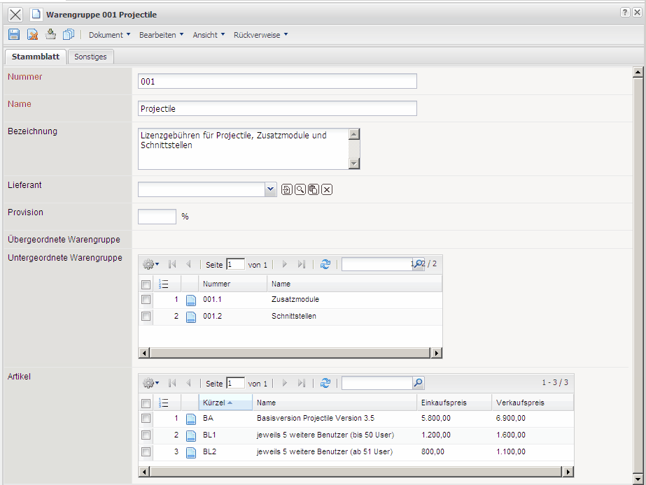The height and width of the screenshot is (485, 646).
Task: Expand the Lieferant dropdown list
Action: click(271, 189)
